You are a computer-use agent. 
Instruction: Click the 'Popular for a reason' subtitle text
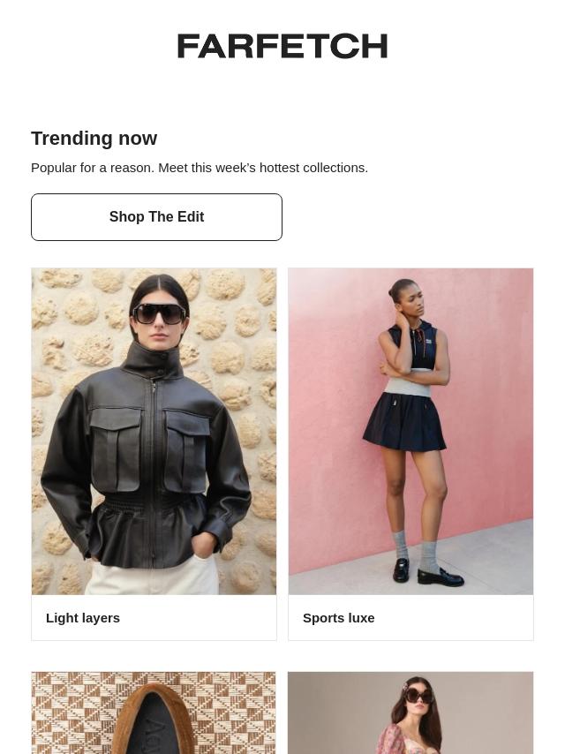[x=200, y=168]
